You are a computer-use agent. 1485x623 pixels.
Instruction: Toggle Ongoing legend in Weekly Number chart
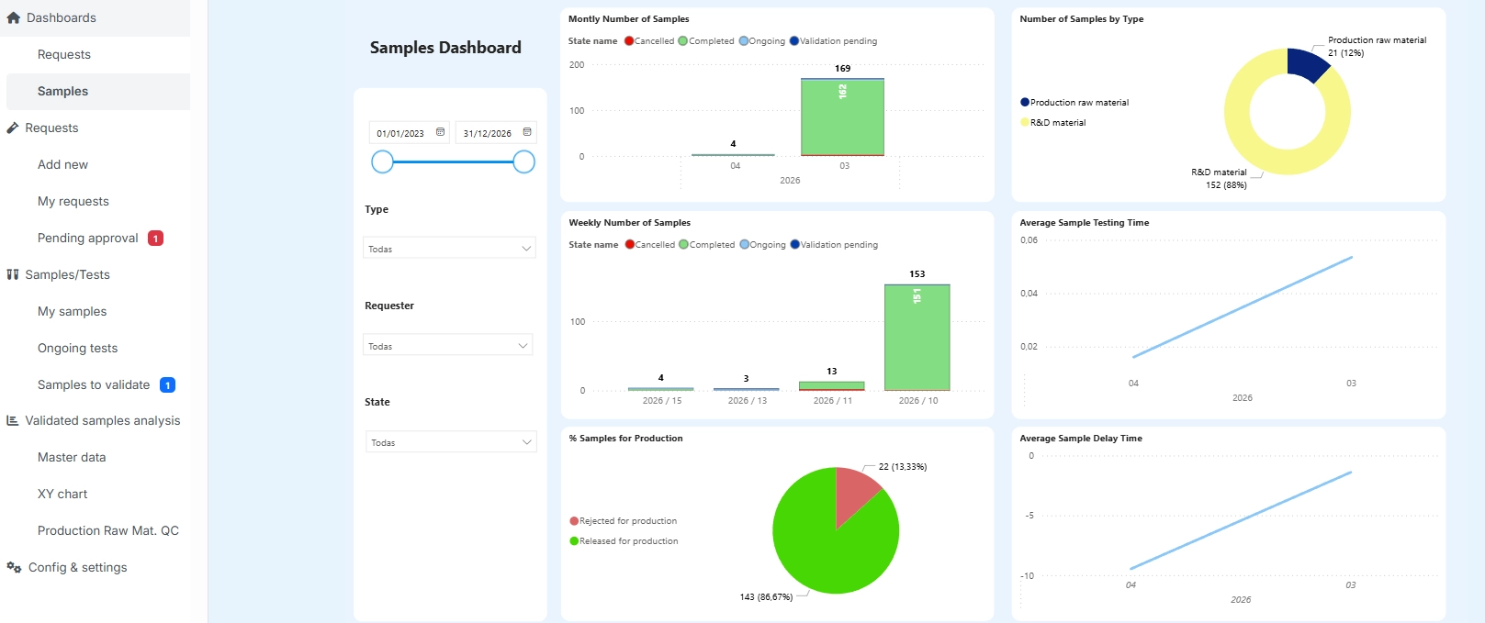click(763, 245)
